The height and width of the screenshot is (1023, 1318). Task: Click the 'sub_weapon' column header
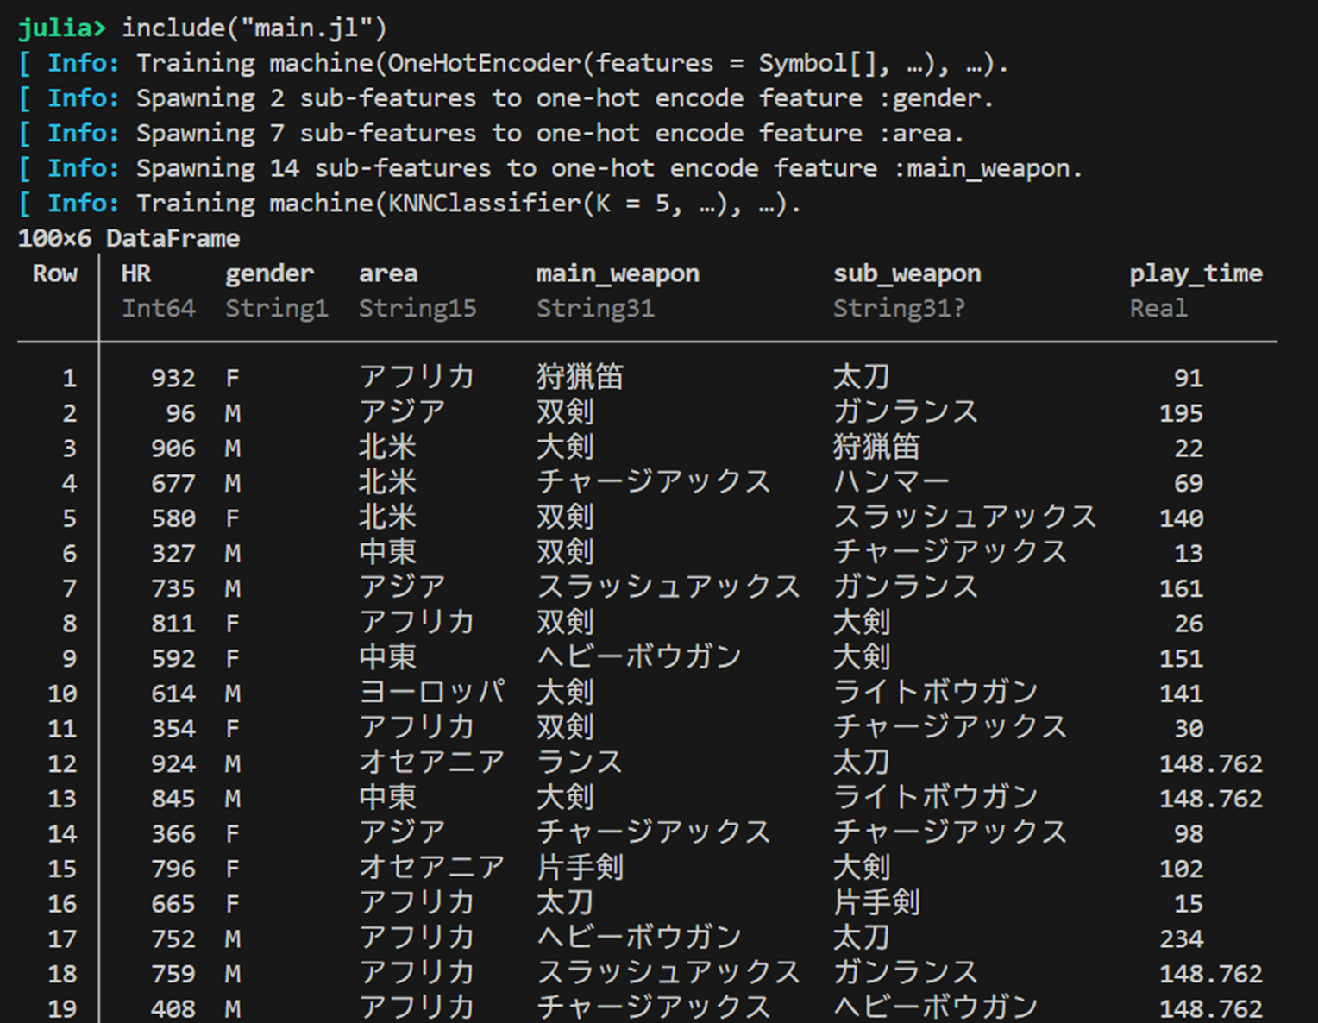(907, 275)
